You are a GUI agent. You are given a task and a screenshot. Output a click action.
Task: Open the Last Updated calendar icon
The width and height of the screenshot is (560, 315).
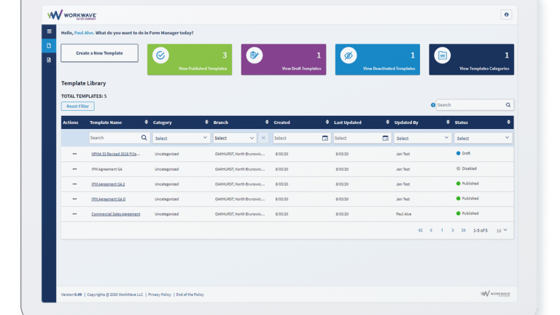pyautogui.click(x=385, y=139)
